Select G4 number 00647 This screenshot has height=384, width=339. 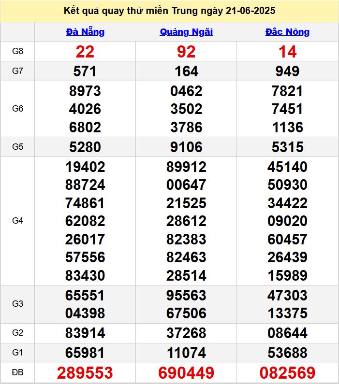pos(186,185)
